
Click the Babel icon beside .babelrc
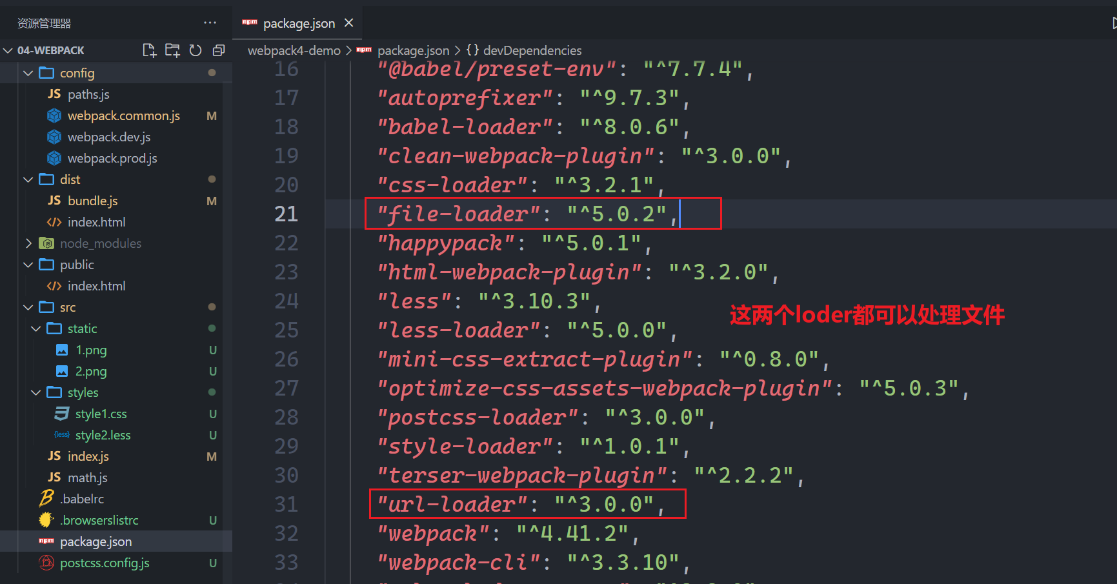[46, 498]
